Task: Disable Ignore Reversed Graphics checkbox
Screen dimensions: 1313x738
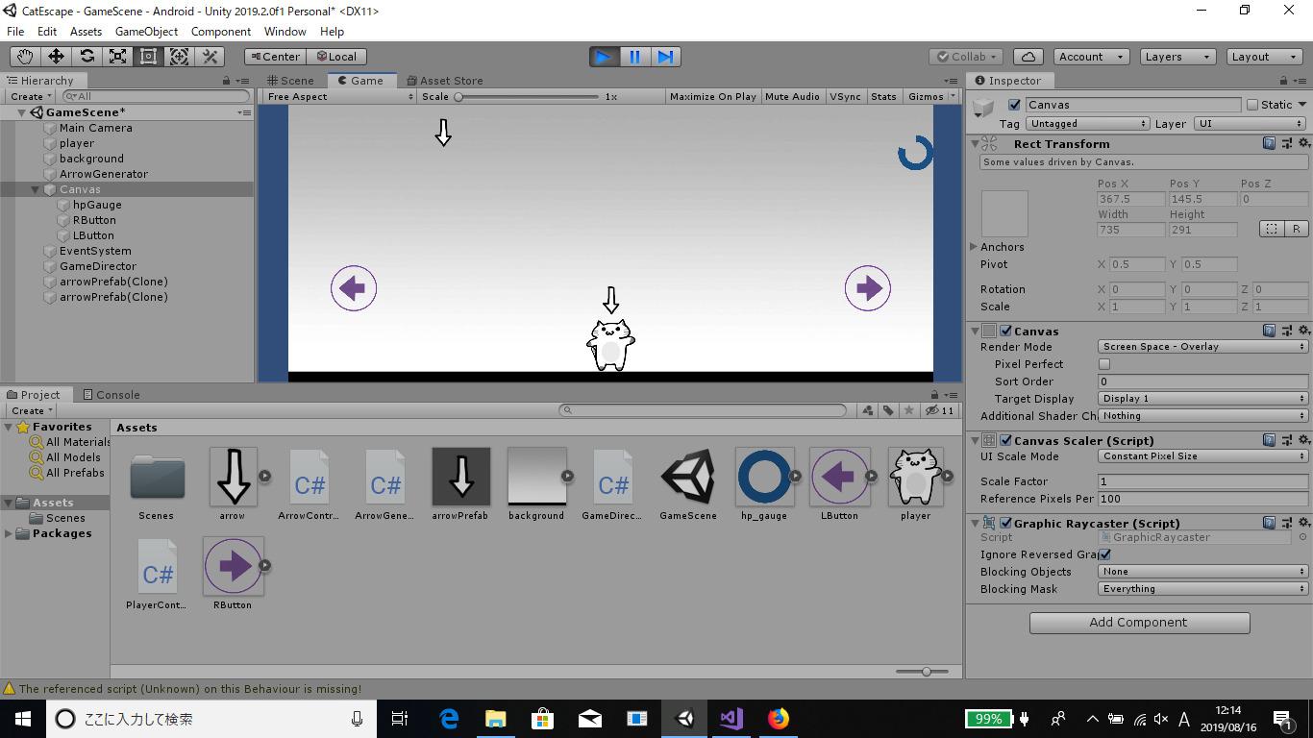Action: tap(1103, 554)
